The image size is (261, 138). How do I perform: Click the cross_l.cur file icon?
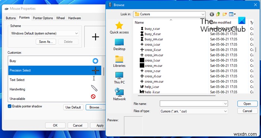click(x=142, y=60)
